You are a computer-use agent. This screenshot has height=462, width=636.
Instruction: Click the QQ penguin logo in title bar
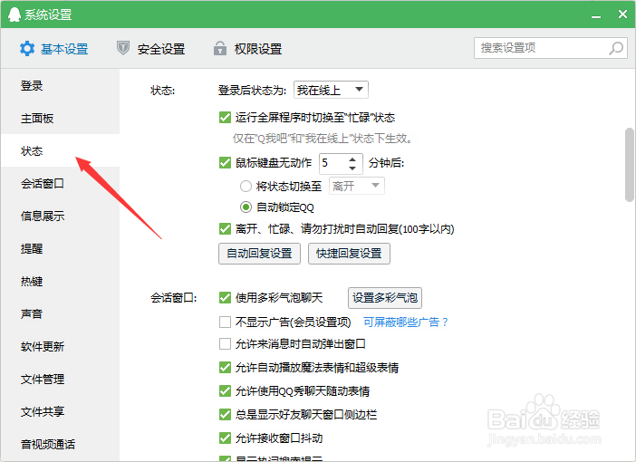[x=14, y=14]
